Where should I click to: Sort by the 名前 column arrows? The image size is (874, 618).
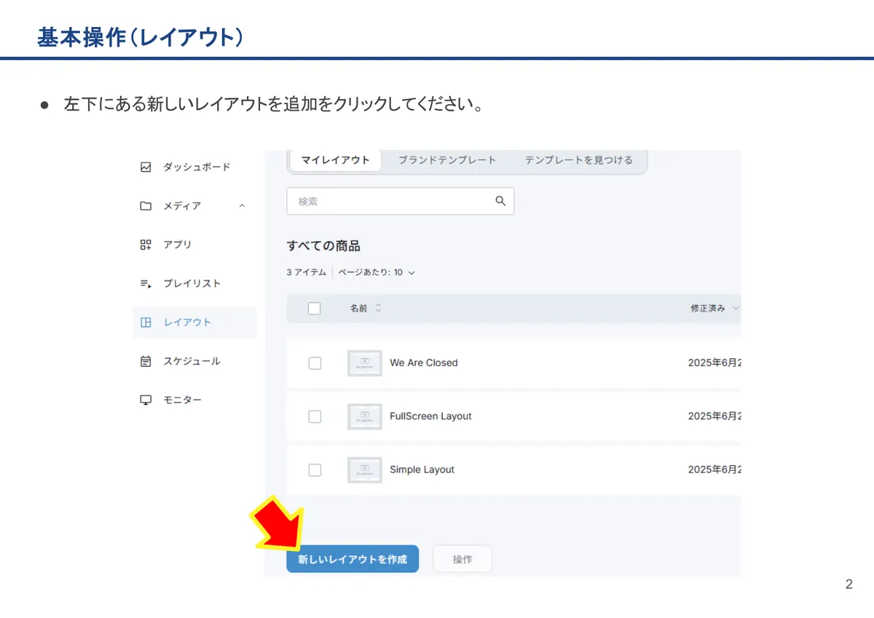(x=378, y=308)
